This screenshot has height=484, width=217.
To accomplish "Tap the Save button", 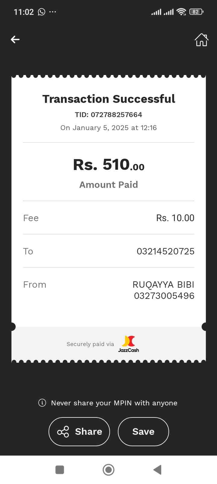I will (143, 432).
